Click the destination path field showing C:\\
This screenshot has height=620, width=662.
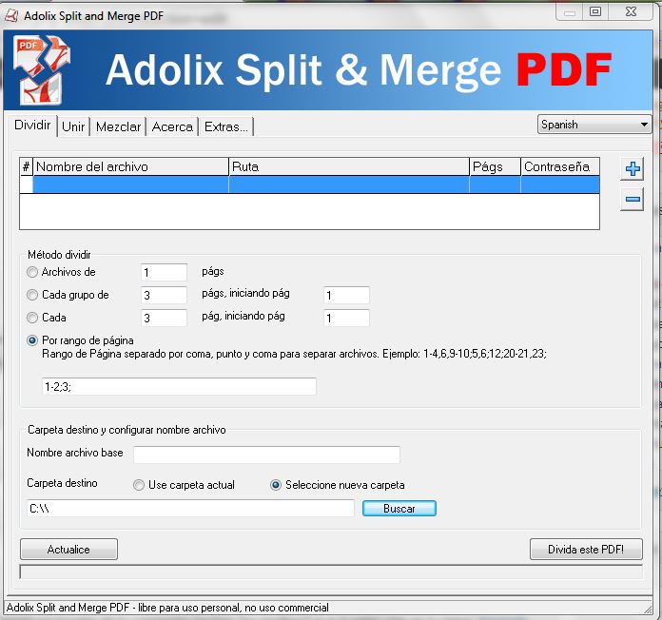(x=190, y=508)
